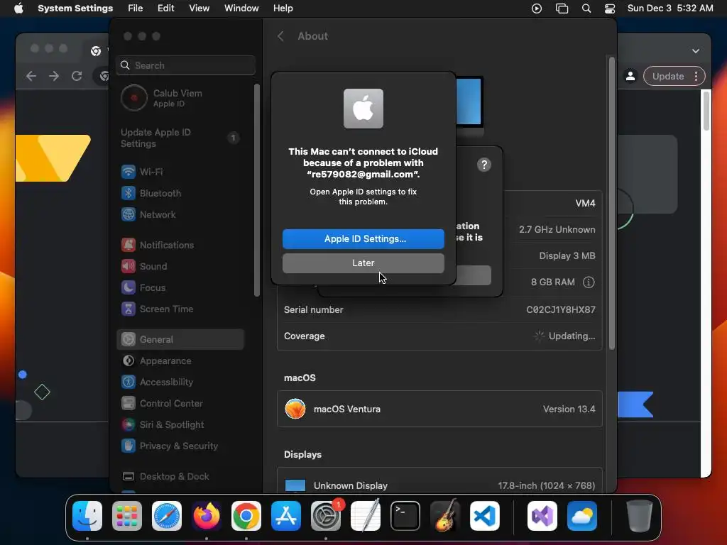Screen dimensions: 727x545
Task: Open Control Center from menu bar
Action: (610, 9)
